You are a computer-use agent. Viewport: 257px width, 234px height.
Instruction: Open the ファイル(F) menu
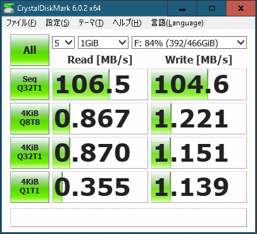point(22,23)
